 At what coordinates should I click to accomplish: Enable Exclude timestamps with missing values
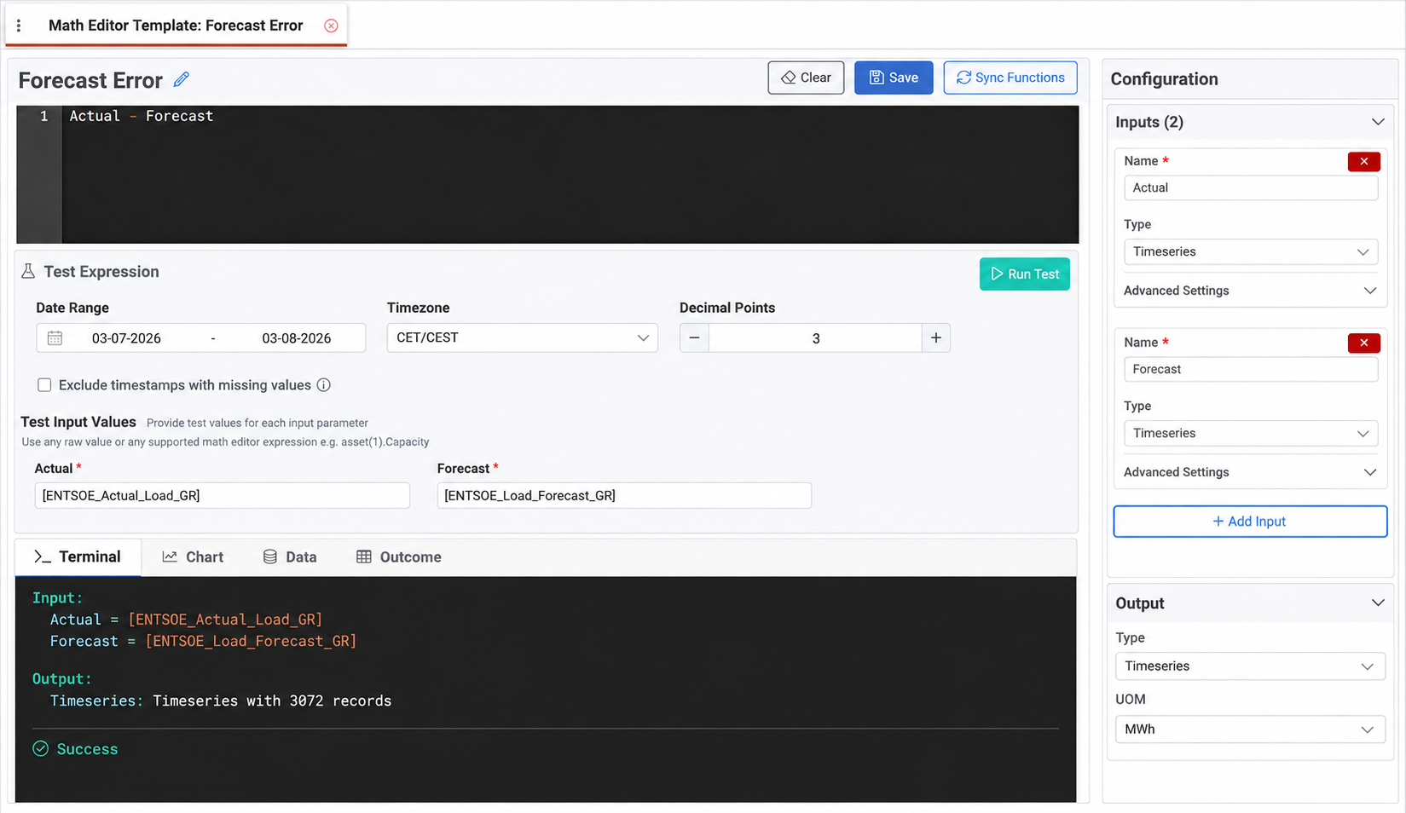click(x=44, y=385)
